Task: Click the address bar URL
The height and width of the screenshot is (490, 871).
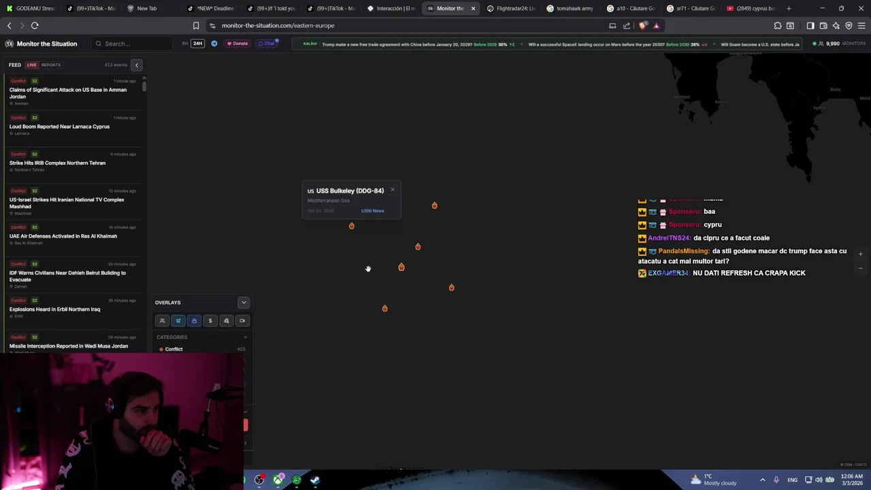Action: [x=278, y=26]
